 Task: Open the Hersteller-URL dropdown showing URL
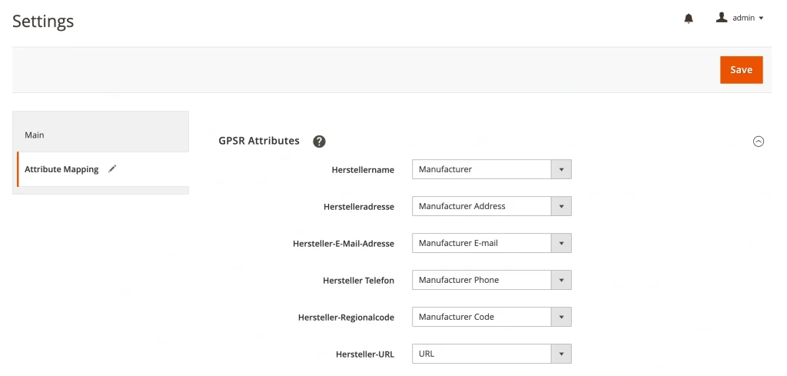tap(492, 354)
